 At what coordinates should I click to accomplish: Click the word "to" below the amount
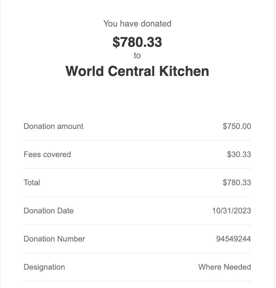137,55
